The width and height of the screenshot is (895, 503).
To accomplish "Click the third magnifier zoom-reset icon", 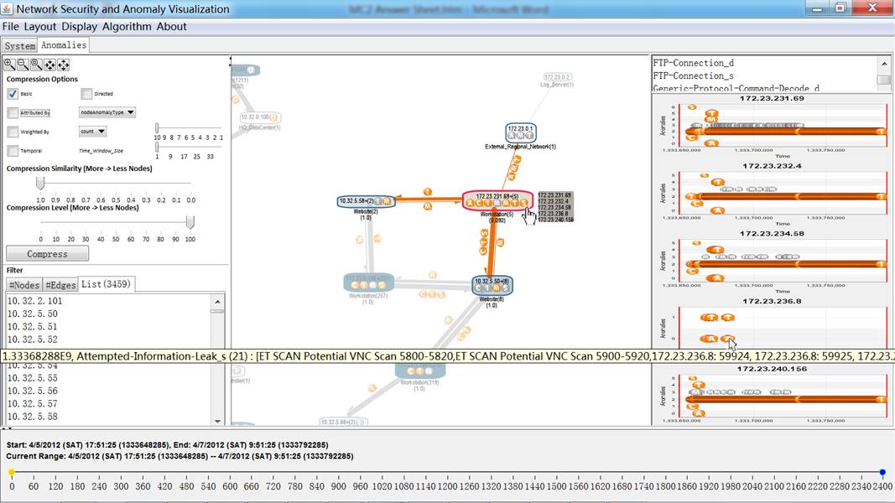I will tap(36, 65).
